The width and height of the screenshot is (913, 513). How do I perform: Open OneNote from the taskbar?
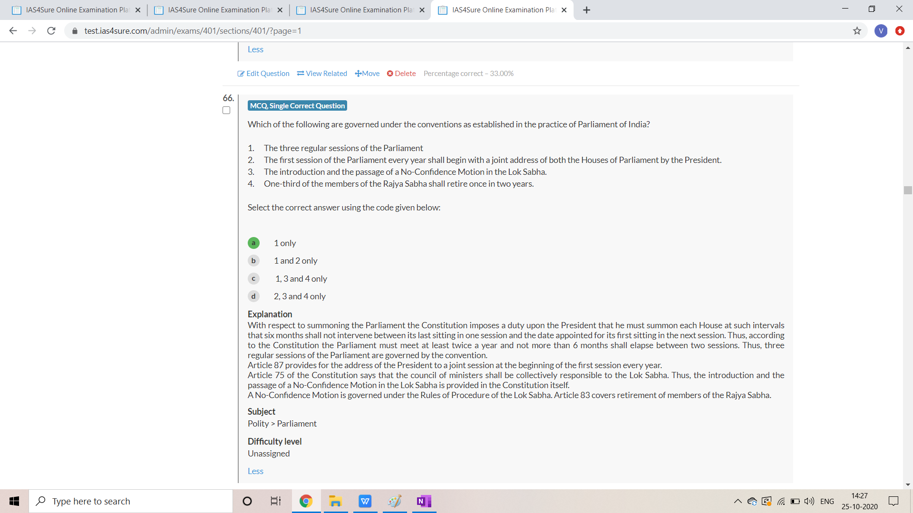[423, 501]
